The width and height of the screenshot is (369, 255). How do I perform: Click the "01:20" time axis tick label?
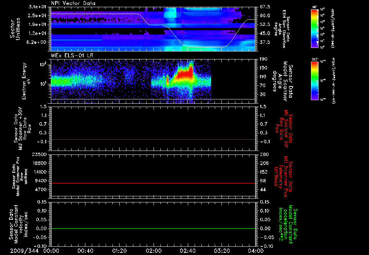click(119, 251)
